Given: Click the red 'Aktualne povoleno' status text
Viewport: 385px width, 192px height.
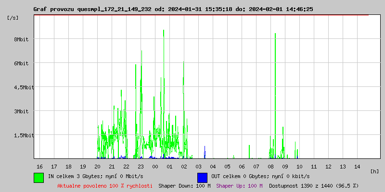Looking at the screenshot, I should (105, 186).
